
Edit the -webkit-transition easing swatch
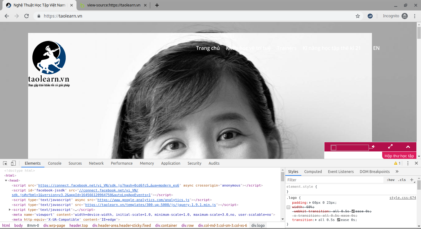tap(353, 211)
